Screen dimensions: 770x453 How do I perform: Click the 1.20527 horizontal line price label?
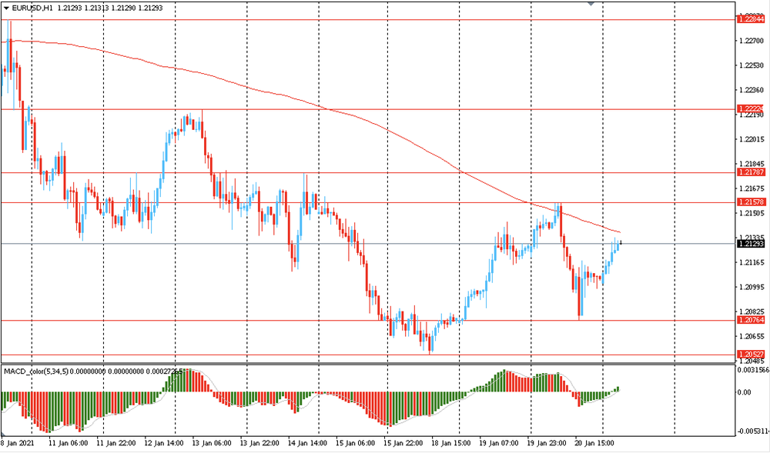751,354
